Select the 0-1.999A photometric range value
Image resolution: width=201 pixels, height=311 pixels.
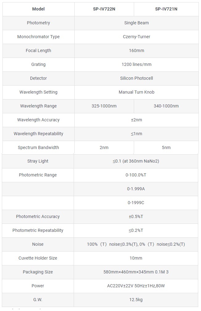(136, 189)
